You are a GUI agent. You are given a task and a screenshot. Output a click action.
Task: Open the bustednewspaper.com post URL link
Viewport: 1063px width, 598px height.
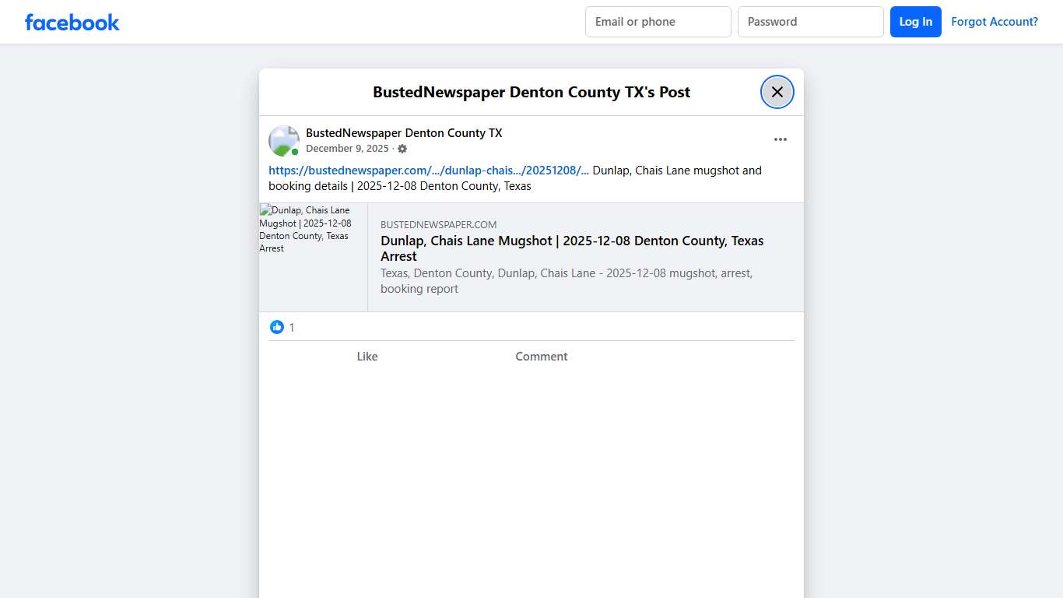[x=429, y=170]
